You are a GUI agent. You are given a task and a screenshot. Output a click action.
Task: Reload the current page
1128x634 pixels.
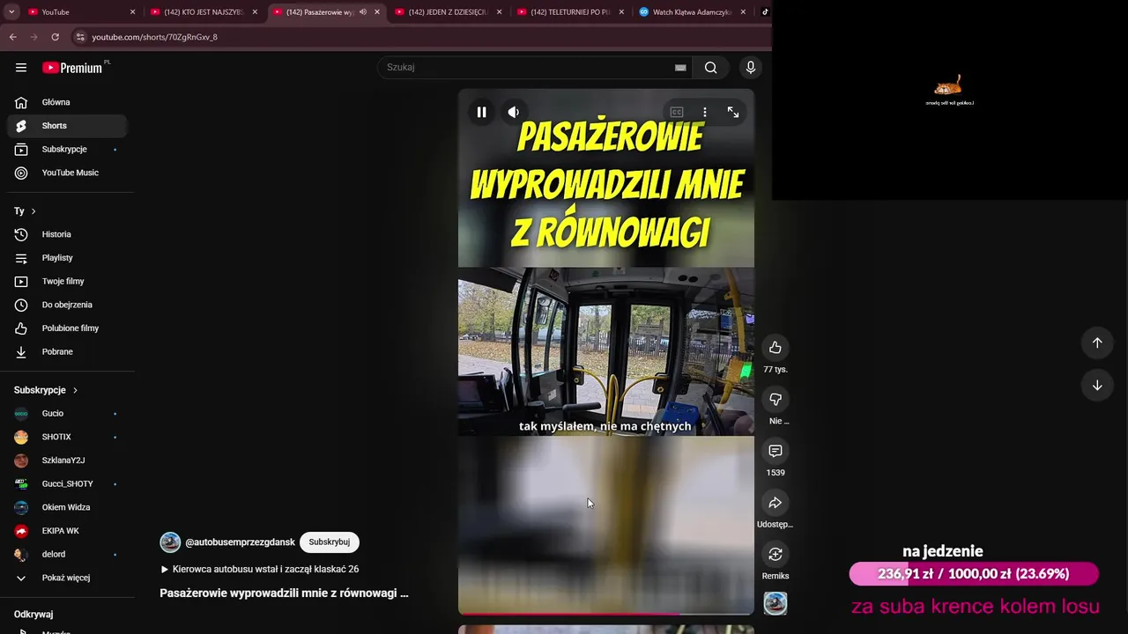tap(55, 37)
